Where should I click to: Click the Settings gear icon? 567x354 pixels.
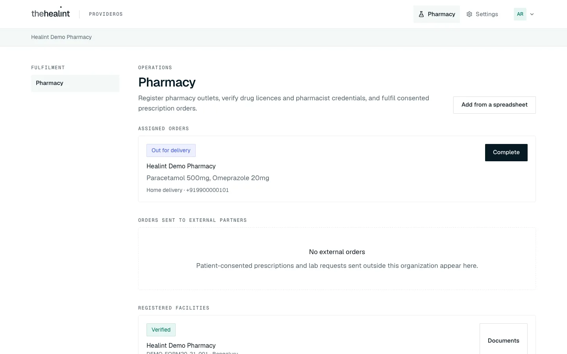[469, 14]
